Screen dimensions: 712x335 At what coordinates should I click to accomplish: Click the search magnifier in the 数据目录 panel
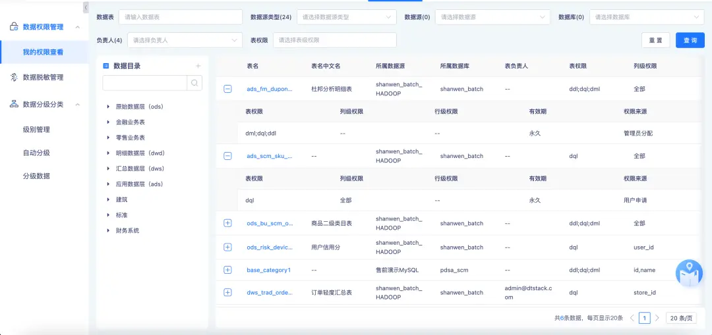(x=194, y=83)
